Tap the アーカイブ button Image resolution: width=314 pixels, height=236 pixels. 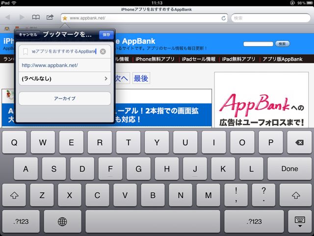click(x=65, y=98)
